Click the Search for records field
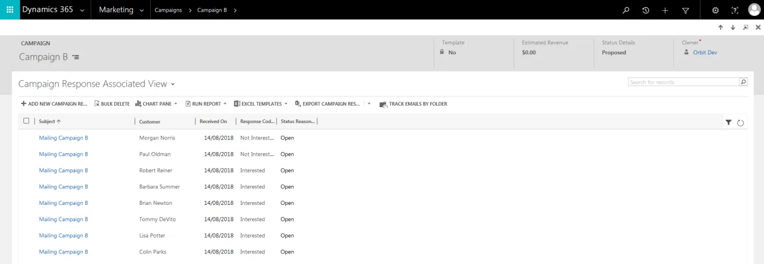This screenshot has height=264, width=764. click(x=684, y=82)
